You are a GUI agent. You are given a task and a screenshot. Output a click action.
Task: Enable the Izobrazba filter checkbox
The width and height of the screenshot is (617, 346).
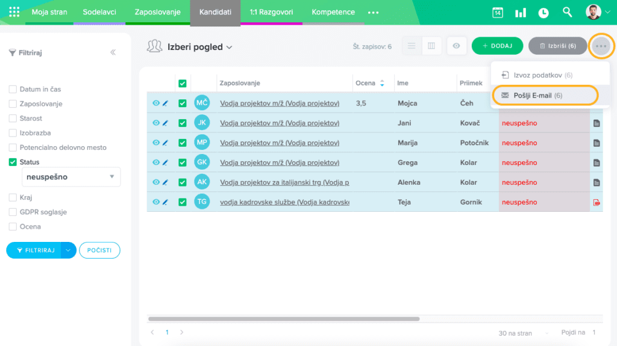click(x=13, y=133)
